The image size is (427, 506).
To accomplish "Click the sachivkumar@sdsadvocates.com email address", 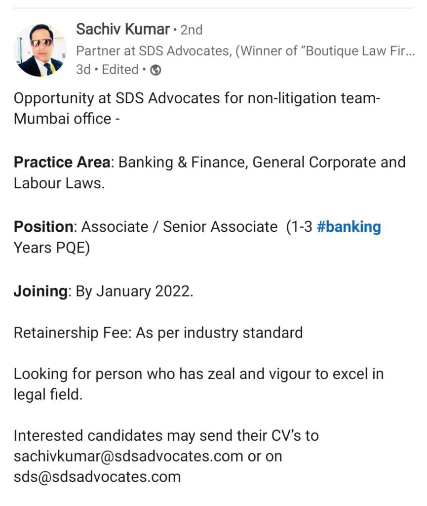I will (128, 456).
